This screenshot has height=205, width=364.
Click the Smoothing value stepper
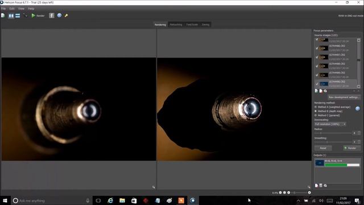pos(359,142)
